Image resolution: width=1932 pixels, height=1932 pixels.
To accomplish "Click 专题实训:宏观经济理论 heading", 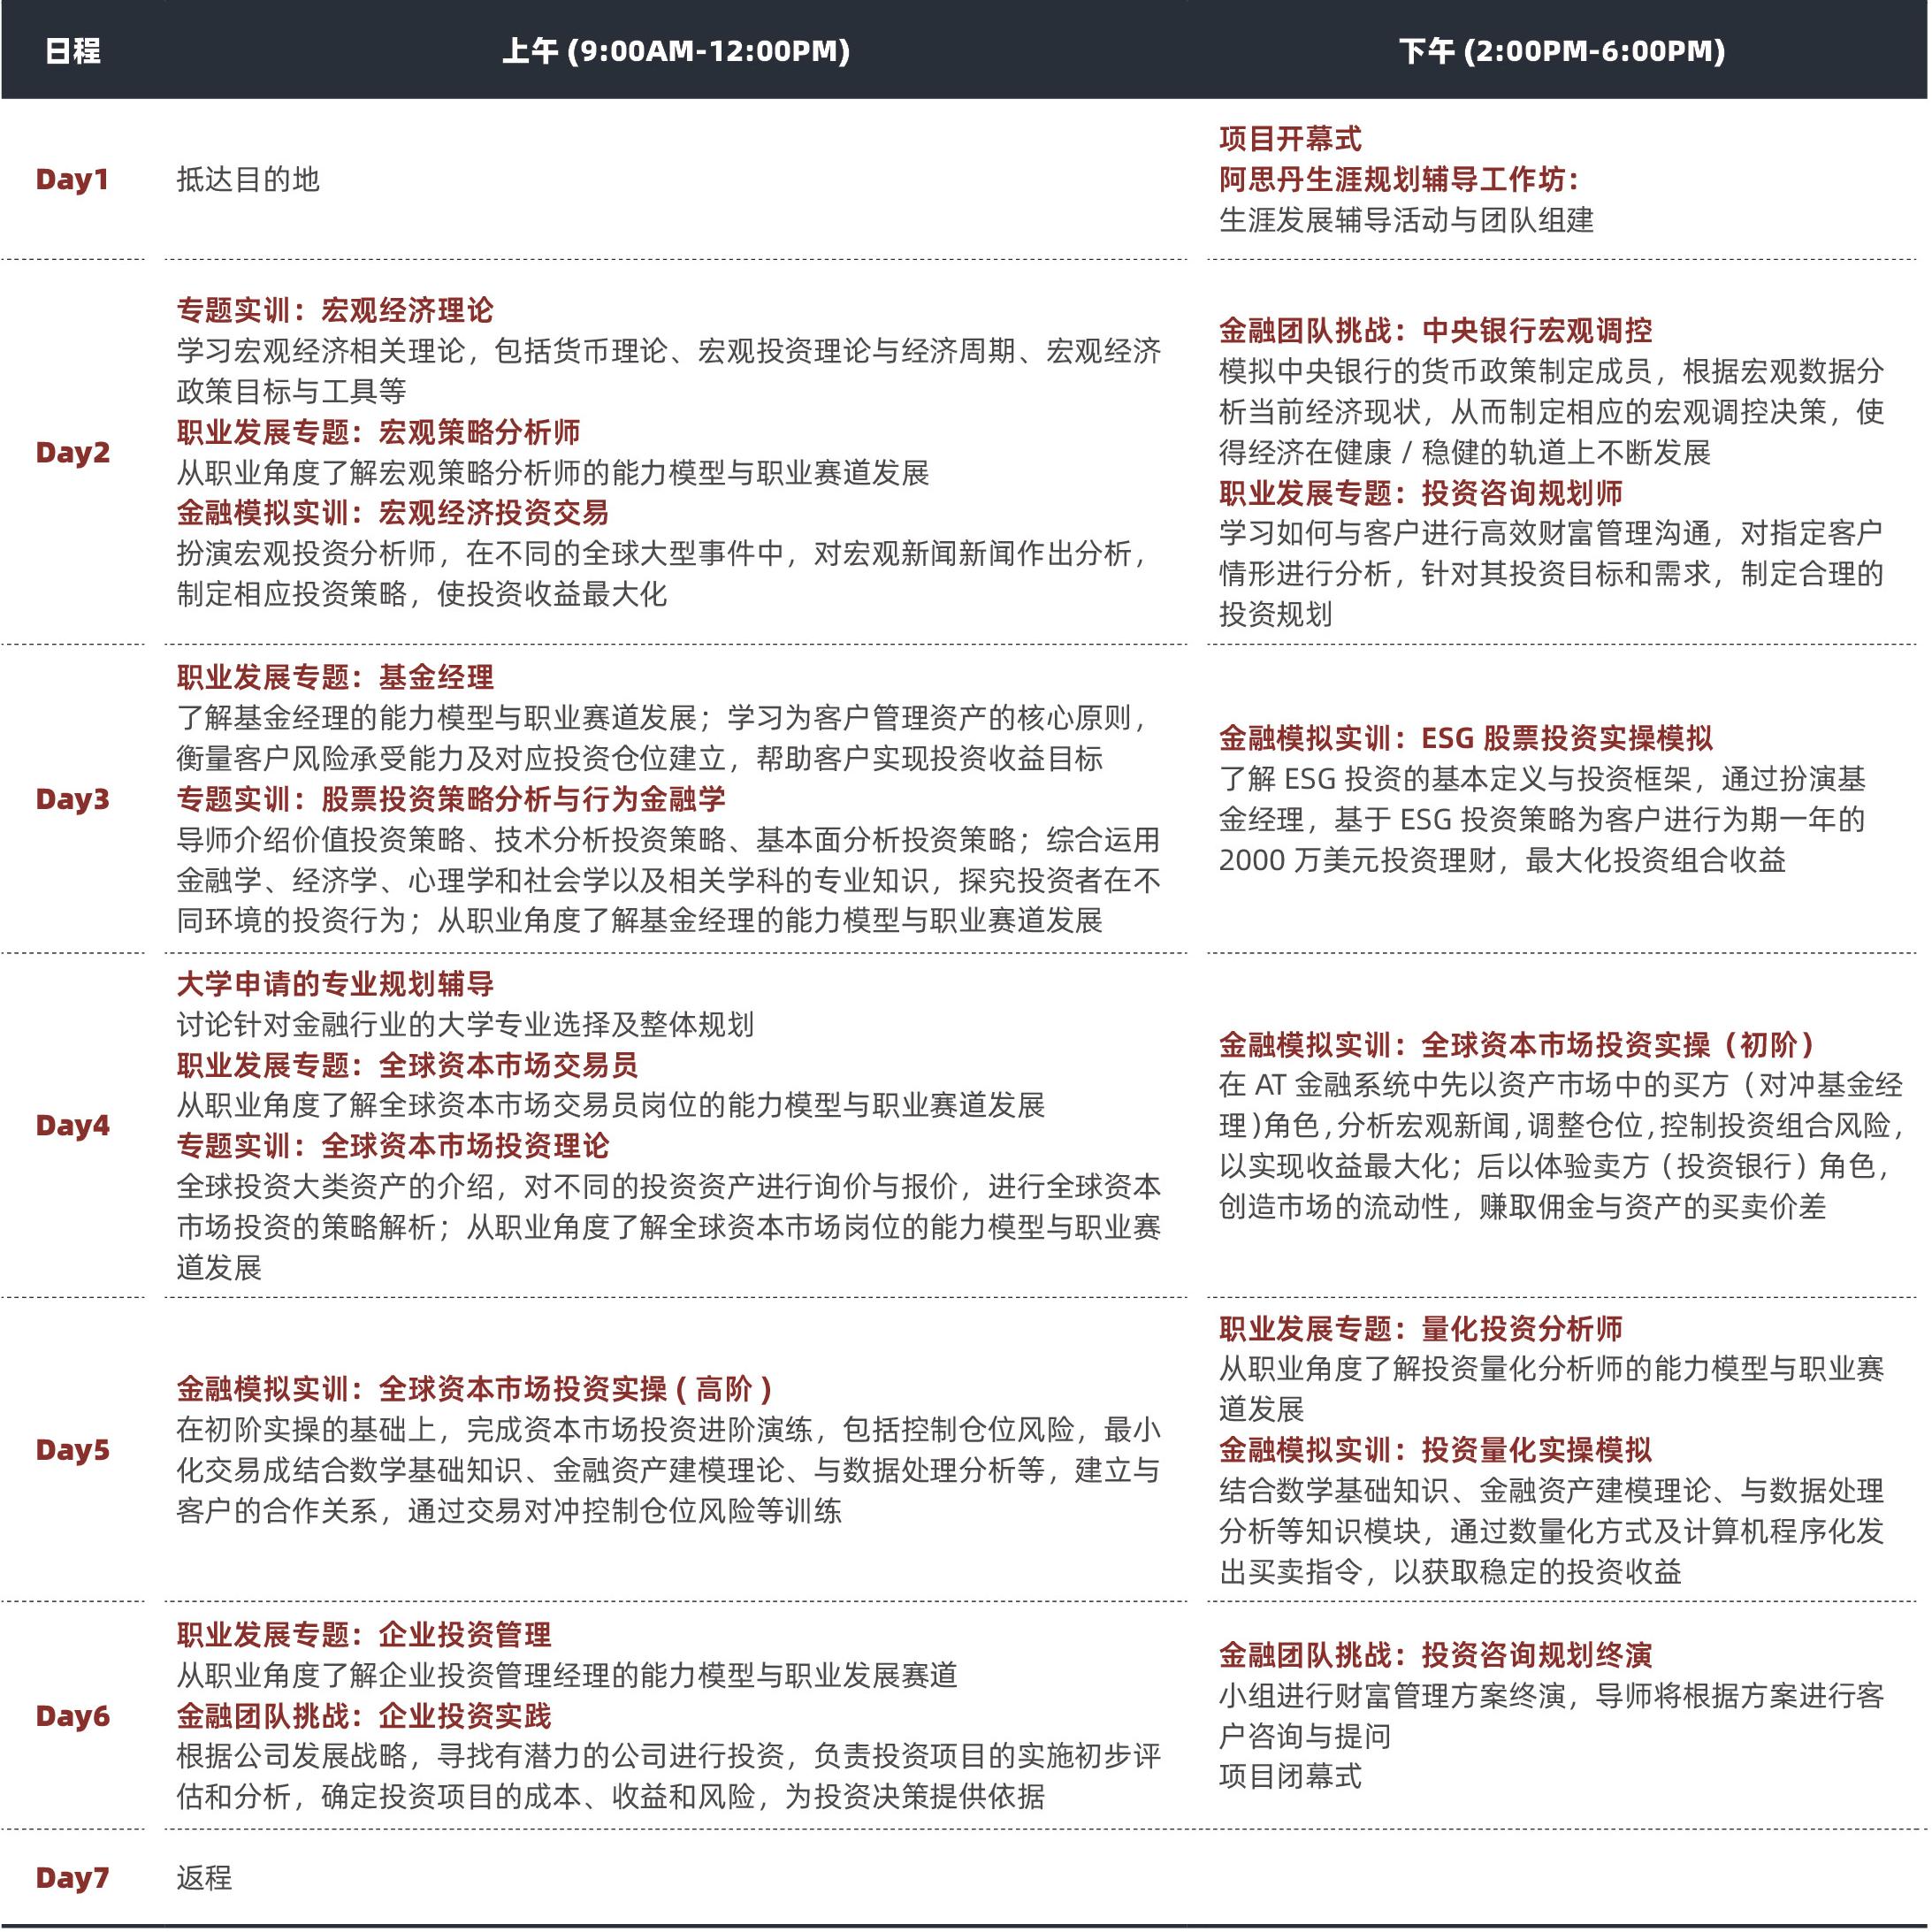I will pyautogui.click(x=335, y=310).
